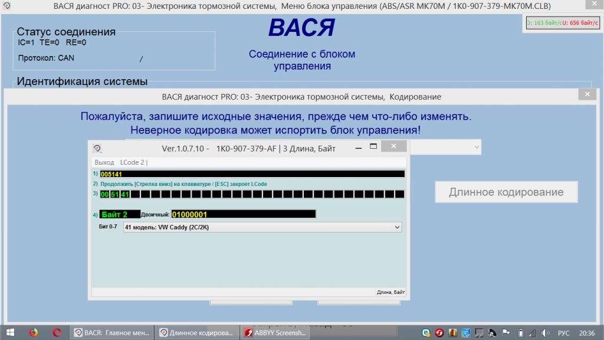Screen dimensions: 604x340
Task: Click the multicolor bars tray icon
Action: click(x=452, y=333)
